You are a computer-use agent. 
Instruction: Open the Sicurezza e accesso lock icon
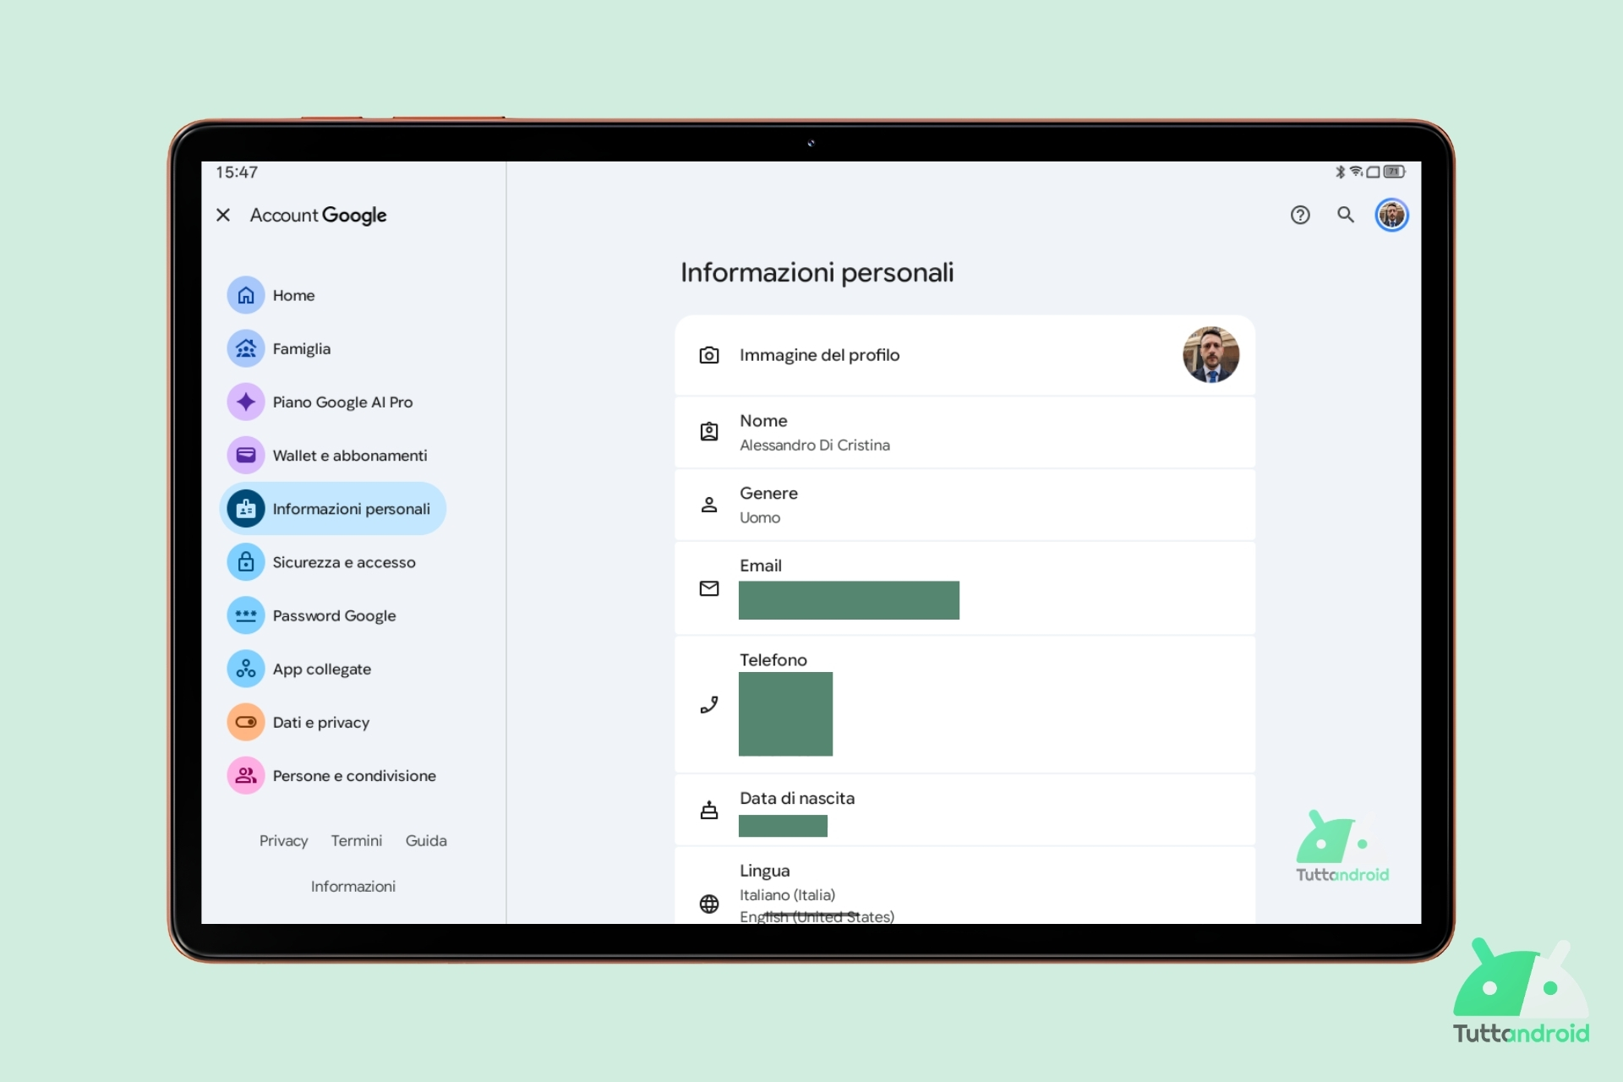pos(246,562)
